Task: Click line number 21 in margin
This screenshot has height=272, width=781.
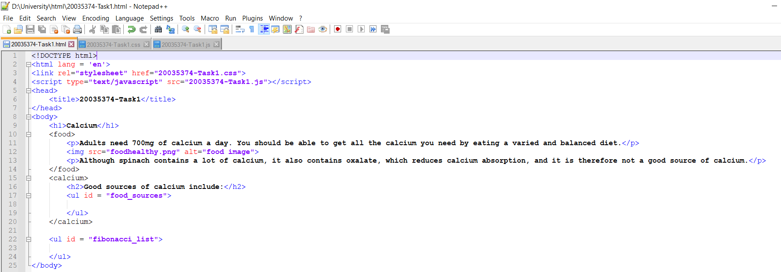Action: 13,230
